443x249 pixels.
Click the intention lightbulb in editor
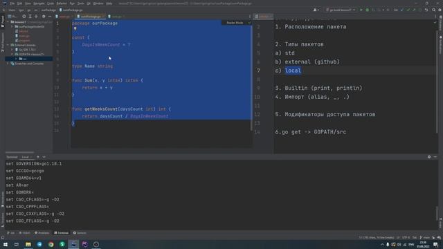pyautogui.click(x=75, y=28)
